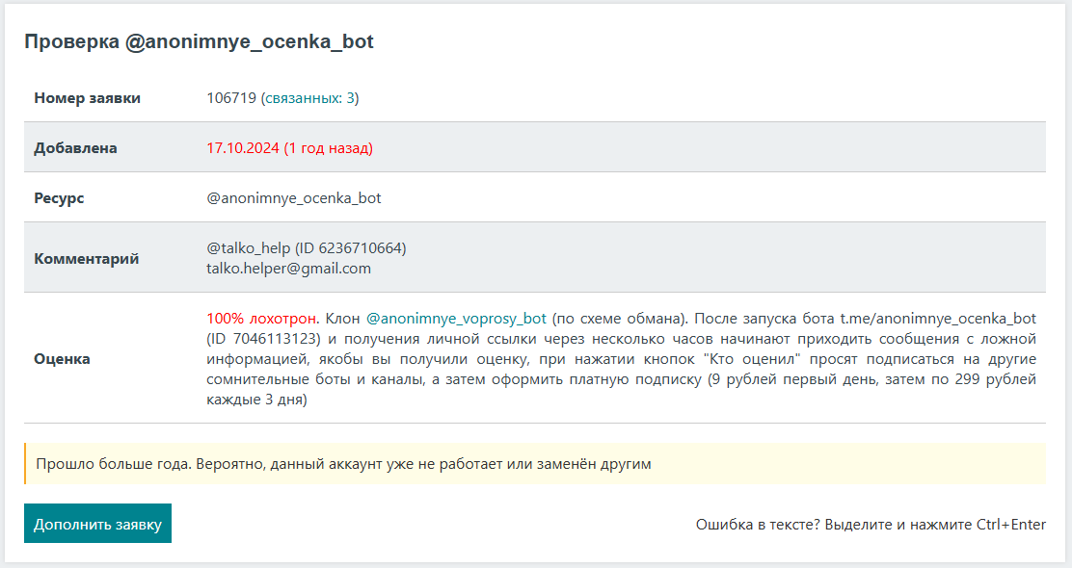The width and height of the screenshot is (1072, 568).
Task: Click the 't.me/anonimnye_ocenka_bot' address in the description
Action: 938,318
